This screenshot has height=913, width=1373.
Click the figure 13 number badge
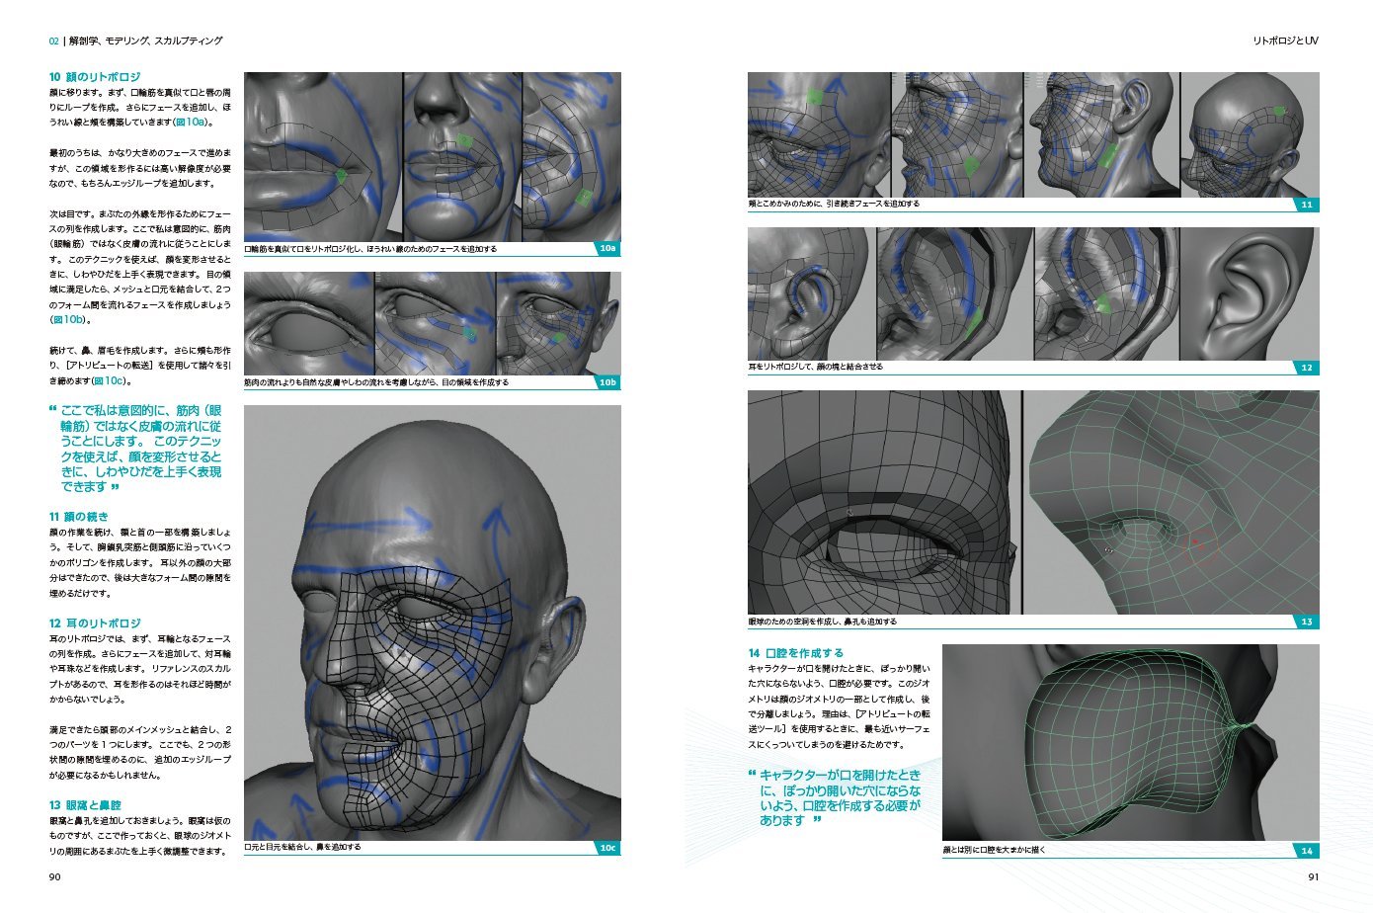tap(1306, 622)
